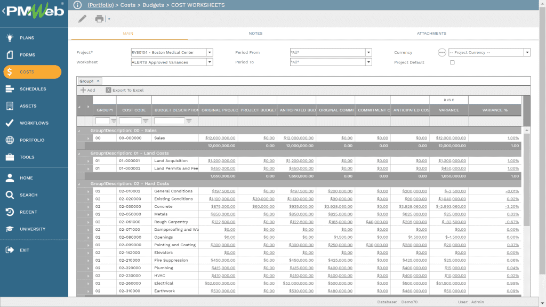Select the Costs dollar icon
This screenshot has height=307, width=546.
click(10, 72)
